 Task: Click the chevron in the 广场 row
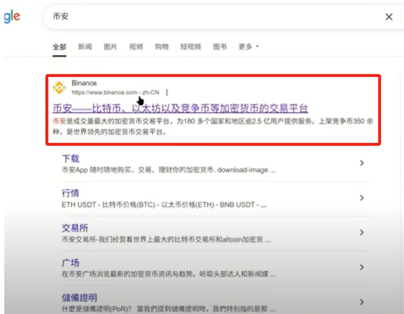[362, 267]
